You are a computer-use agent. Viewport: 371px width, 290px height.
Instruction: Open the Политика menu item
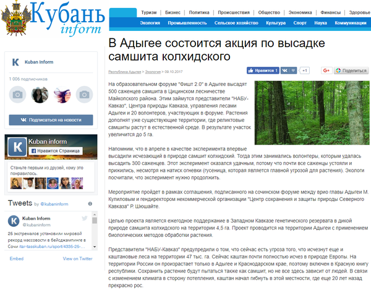coord(199,12)
